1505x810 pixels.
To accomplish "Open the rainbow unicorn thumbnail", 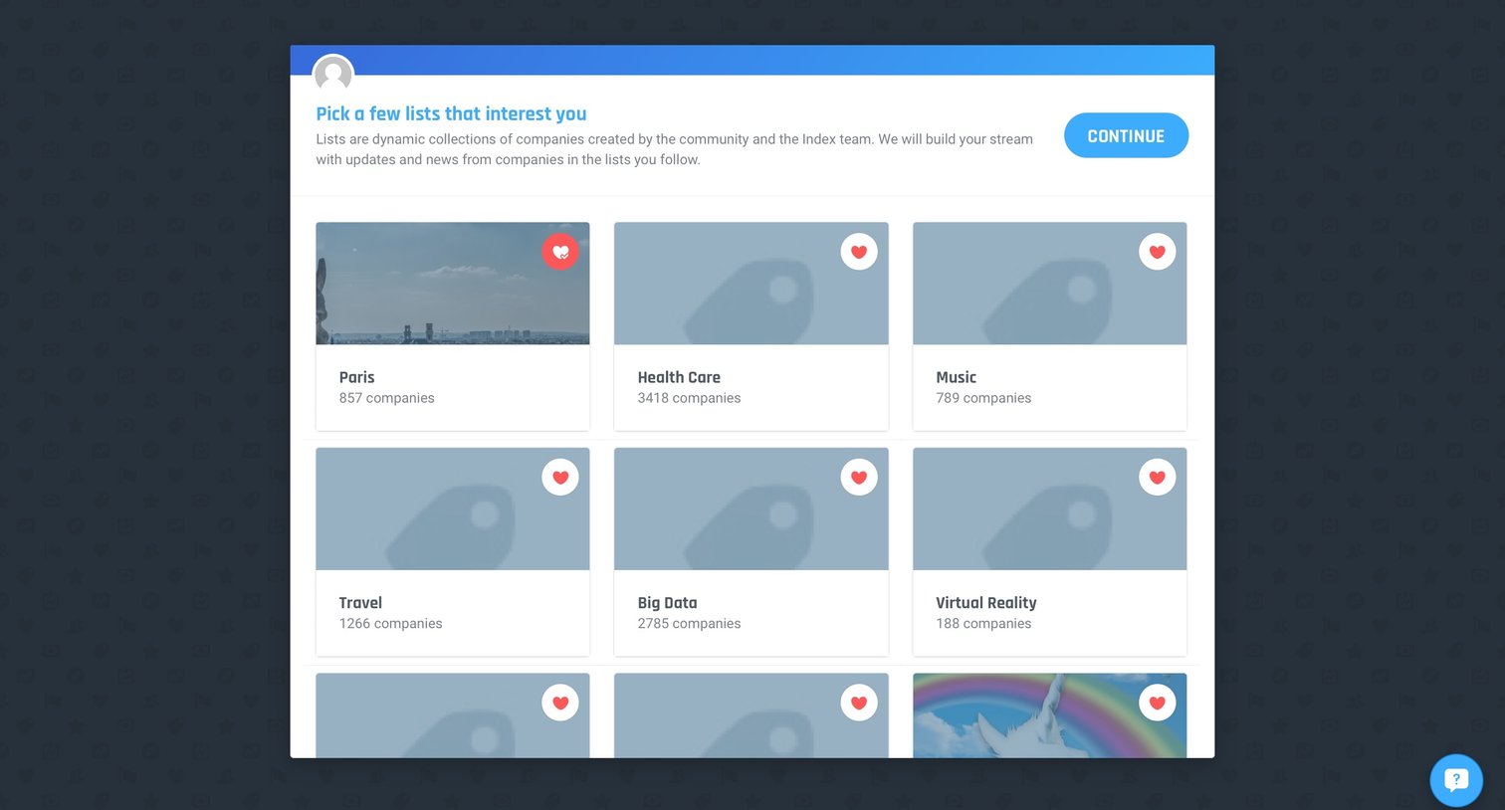I will [x=1049, y=715].
